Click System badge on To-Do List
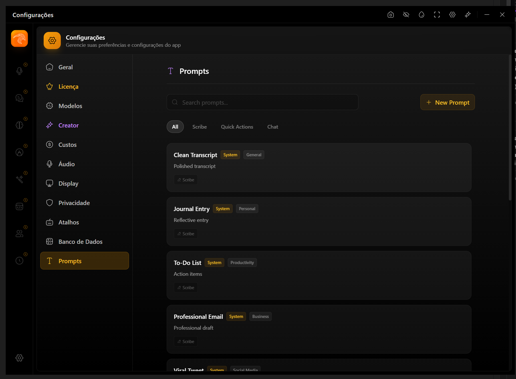The height and width of the screenshot is (379, 516). tap(214, 263)
